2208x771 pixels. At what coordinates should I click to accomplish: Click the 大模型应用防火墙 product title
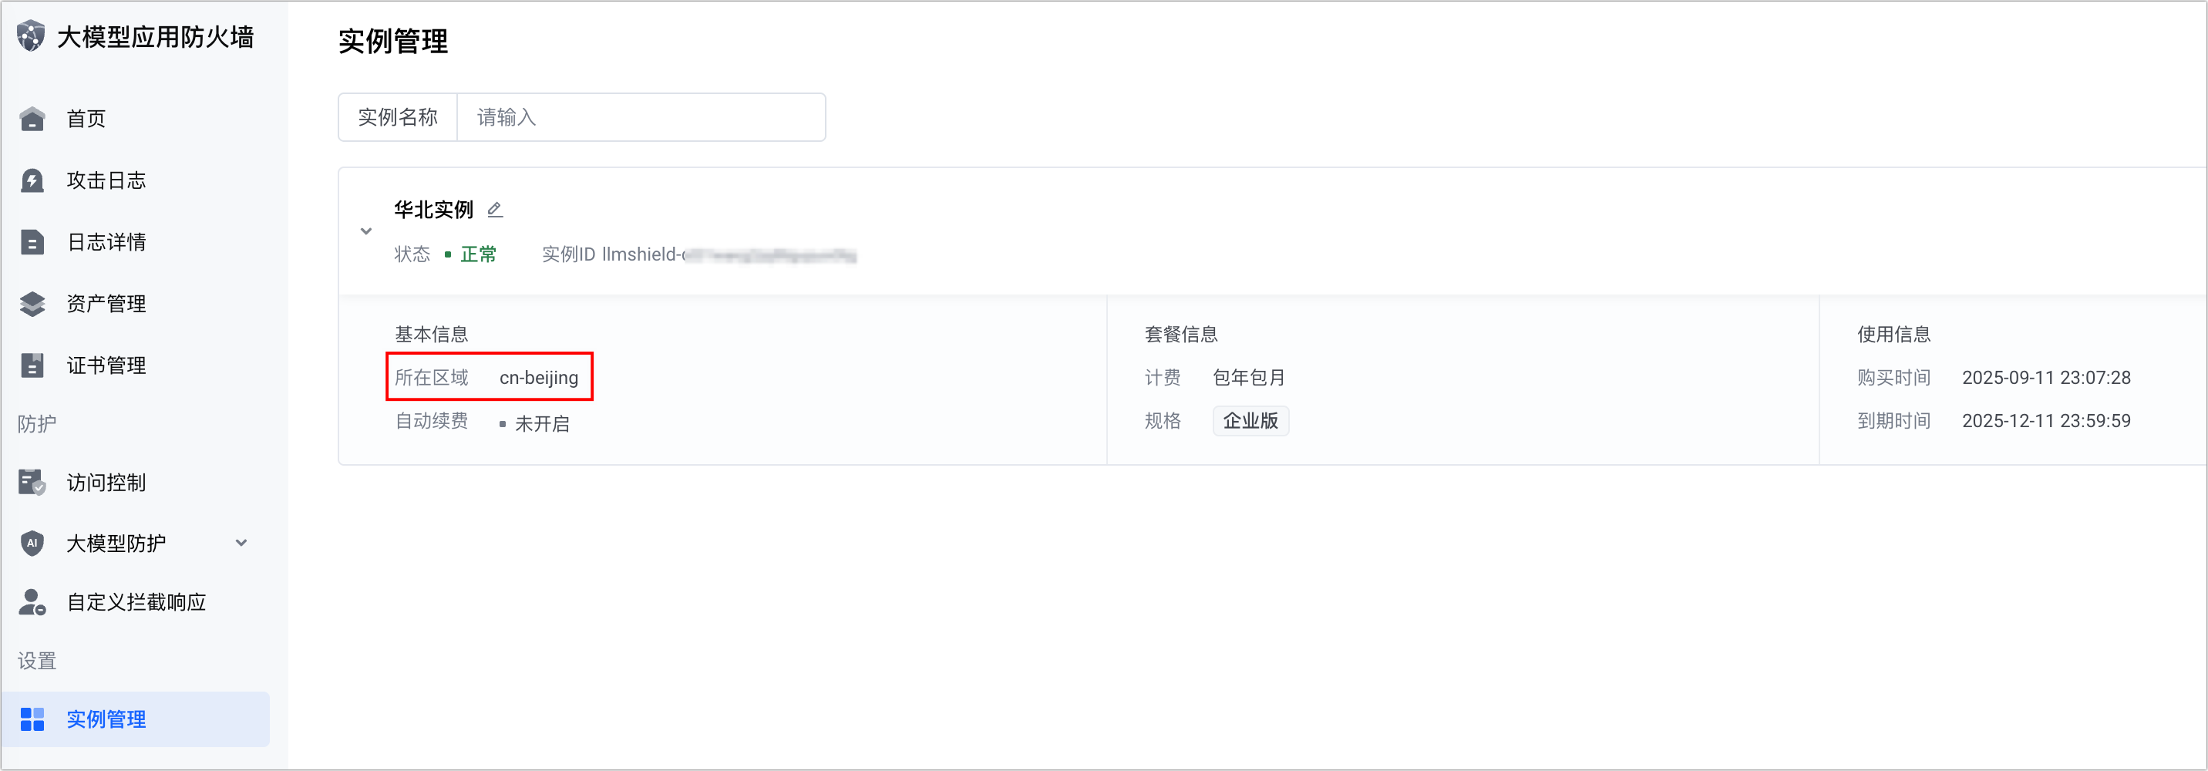155,37
